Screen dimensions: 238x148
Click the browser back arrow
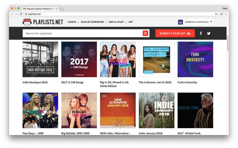click(x=12, y=14)
